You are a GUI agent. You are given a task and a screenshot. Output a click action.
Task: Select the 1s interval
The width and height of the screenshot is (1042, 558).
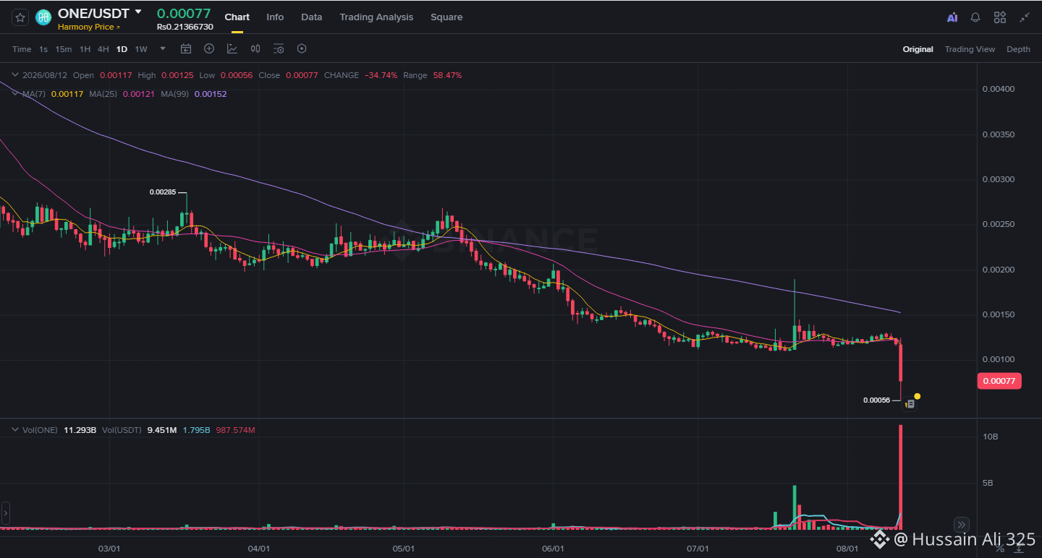click(x=43, y=49)
